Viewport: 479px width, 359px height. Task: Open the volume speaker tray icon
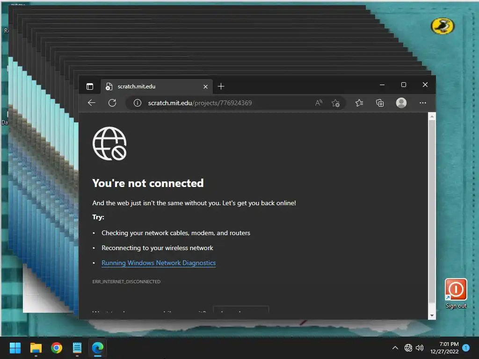[x=420, y=348]
